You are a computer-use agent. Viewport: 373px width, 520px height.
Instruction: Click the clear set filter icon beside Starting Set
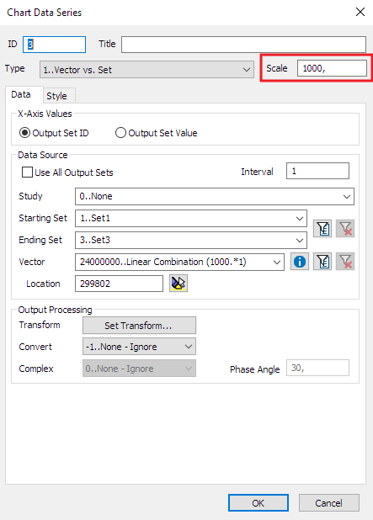pos(345,229)
